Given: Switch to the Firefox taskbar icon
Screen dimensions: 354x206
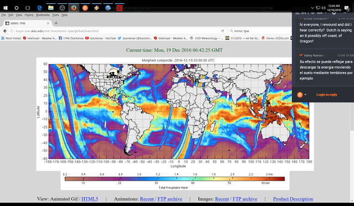Looking at the screenshot, I should [x=74, y=8].
